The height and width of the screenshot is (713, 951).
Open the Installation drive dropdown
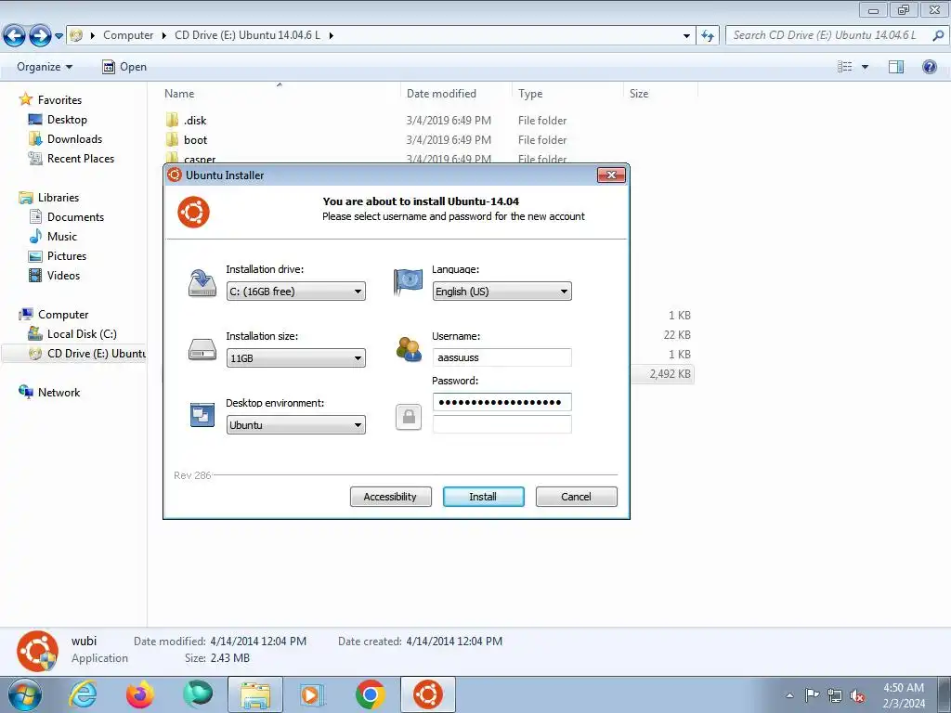[x=296, y=291]
